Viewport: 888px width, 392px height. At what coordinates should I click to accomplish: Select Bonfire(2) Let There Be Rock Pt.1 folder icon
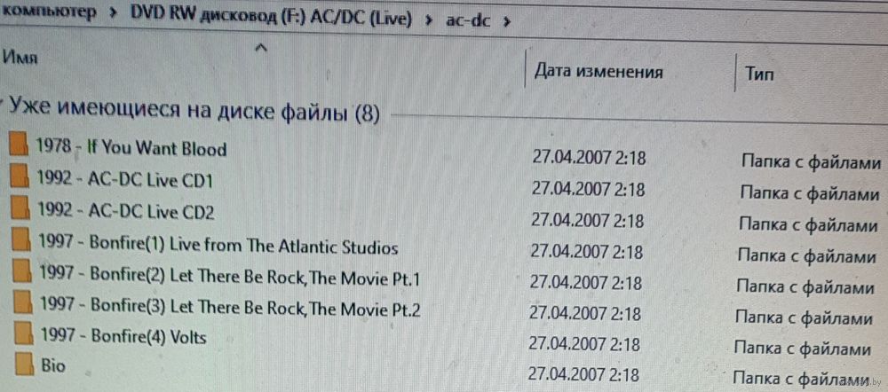pyautogui.click(x=21, y=271)
